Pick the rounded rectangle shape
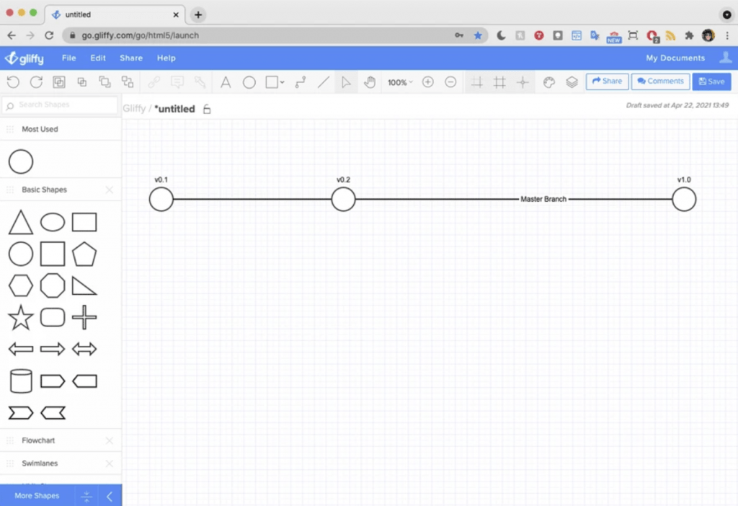This screenshot has height=506, width=738. coord(52,317)
